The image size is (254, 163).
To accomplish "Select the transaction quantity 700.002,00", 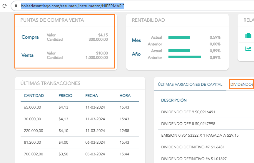I will pyautogui.click(x=34, y=154).
